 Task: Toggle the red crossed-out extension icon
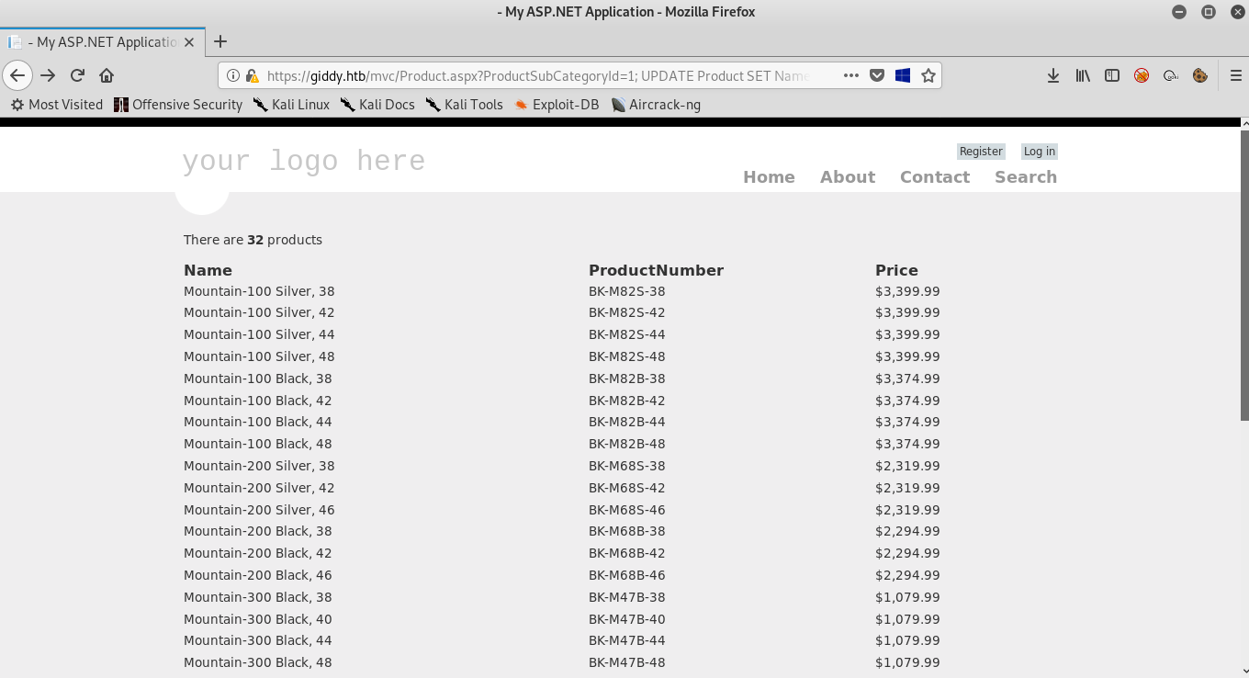pos(1142,75)
